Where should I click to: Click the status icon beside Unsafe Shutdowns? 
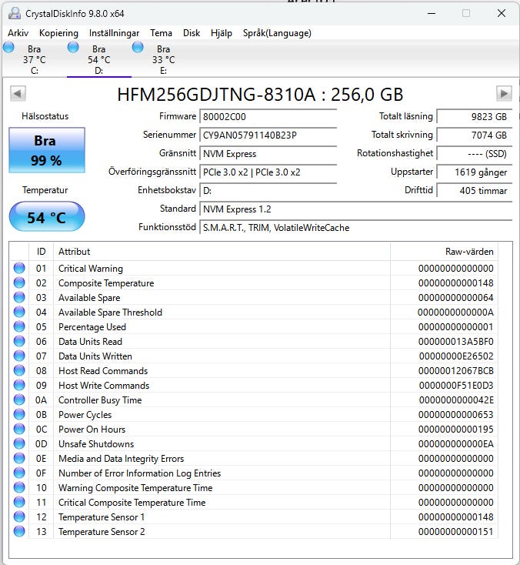19,444
